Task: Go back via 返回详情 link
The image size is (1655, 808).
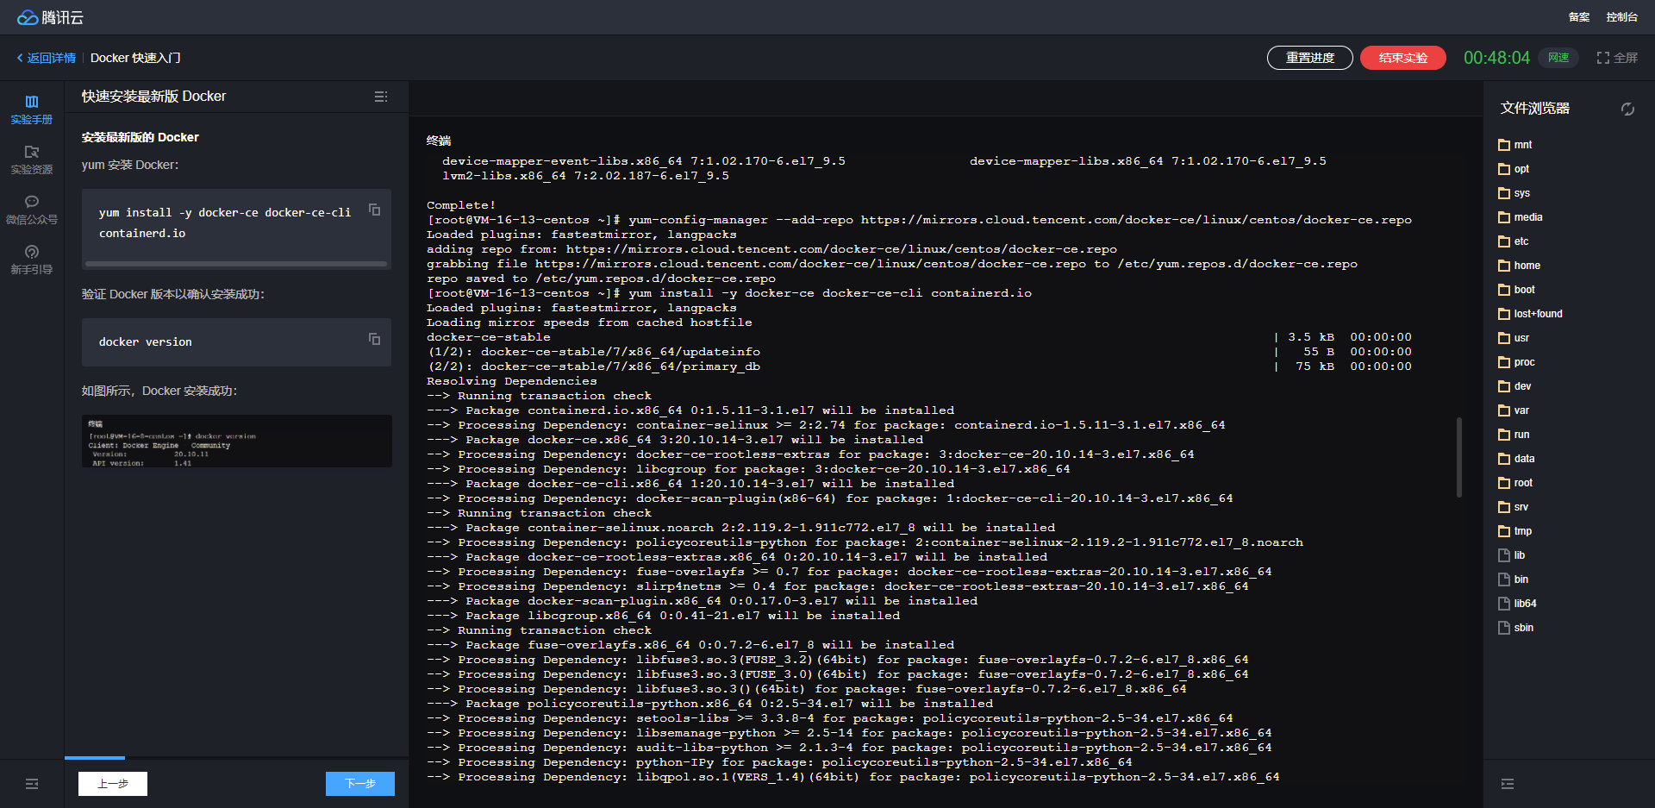Action: click(47, 58)
